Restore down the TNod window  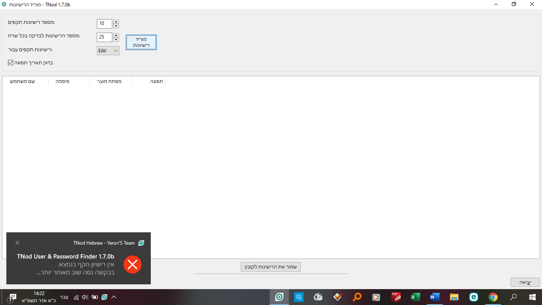[x=514, y=4]
